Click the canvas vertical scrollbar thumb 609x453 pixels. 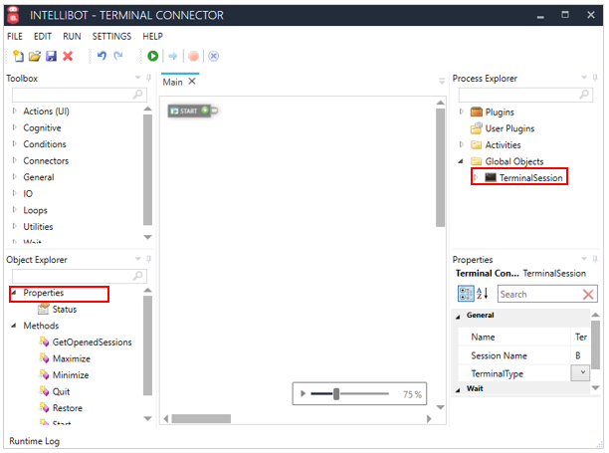(x=440, y=167)
